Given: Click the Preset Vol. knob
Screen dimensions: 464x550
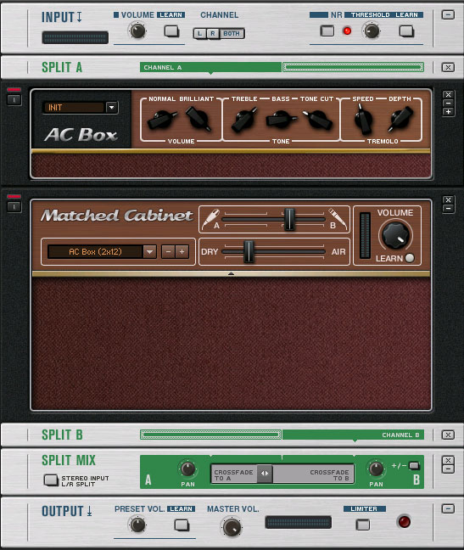Looking at the screenshot, I should (137, 525).
